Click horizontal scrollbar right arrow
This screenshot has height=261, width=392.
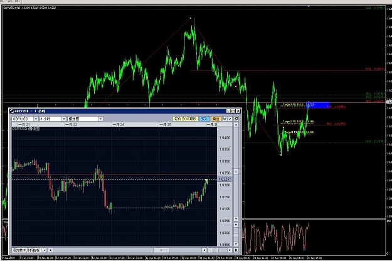coord(204,250)
